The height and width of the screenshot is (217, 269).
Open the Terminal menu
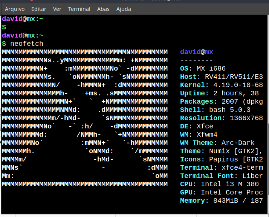(79, 9)
